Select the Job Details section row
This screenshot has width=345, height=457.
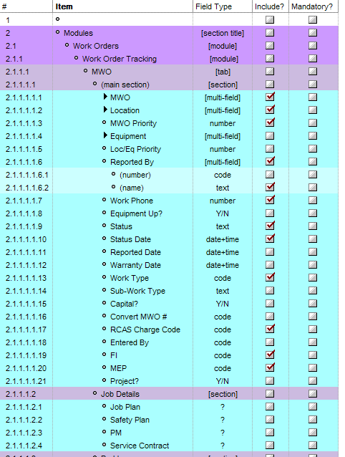click(x=169, y=394)
